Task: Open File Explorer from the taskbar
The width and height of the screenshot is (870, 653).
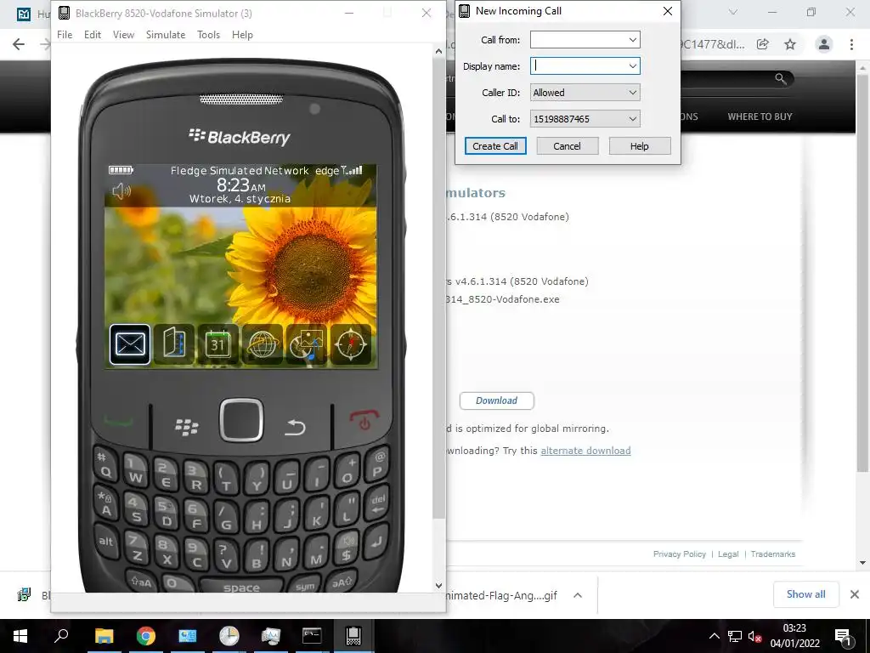Action: click(x=104, y=636)
